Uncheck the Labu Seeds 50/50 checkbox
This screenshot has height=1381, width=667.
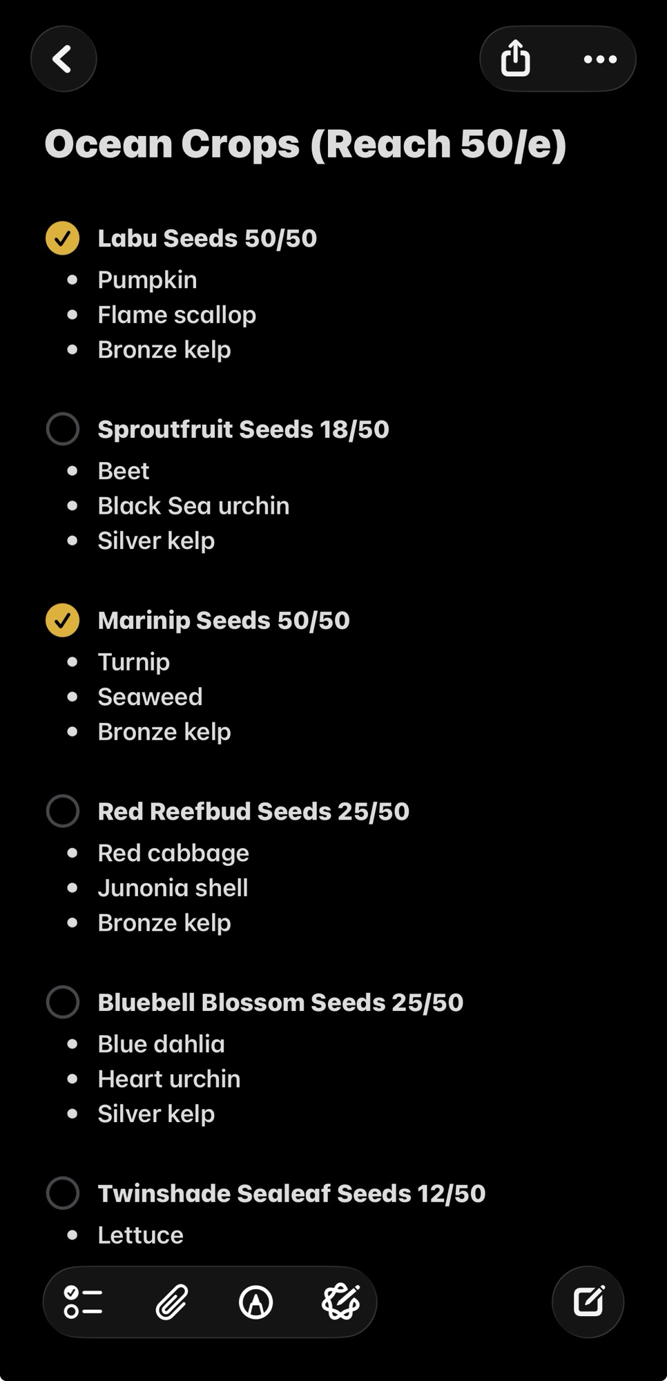[63, 238]
